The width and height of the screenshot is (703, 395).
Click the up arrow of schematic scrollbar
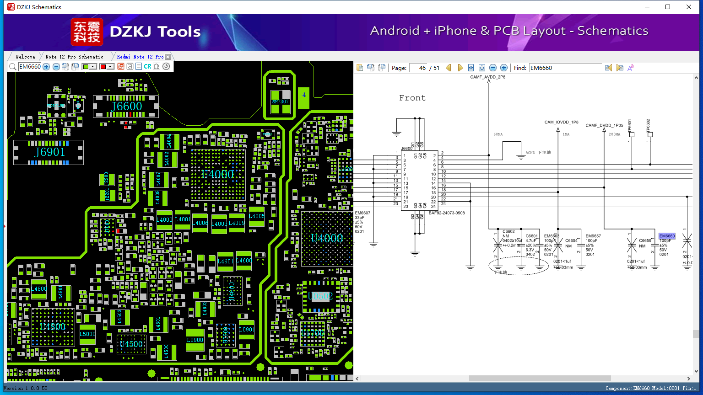pos(696,77)
